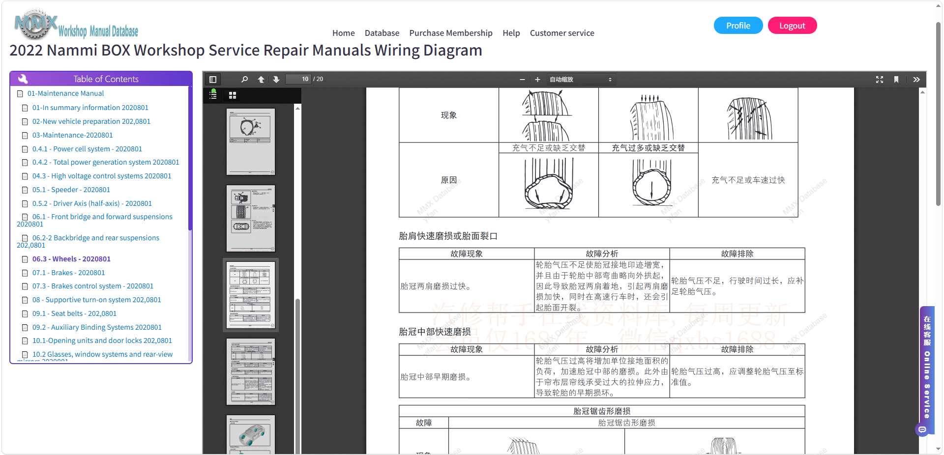
Task: Show the document outline view
Action: click(213, 95)
